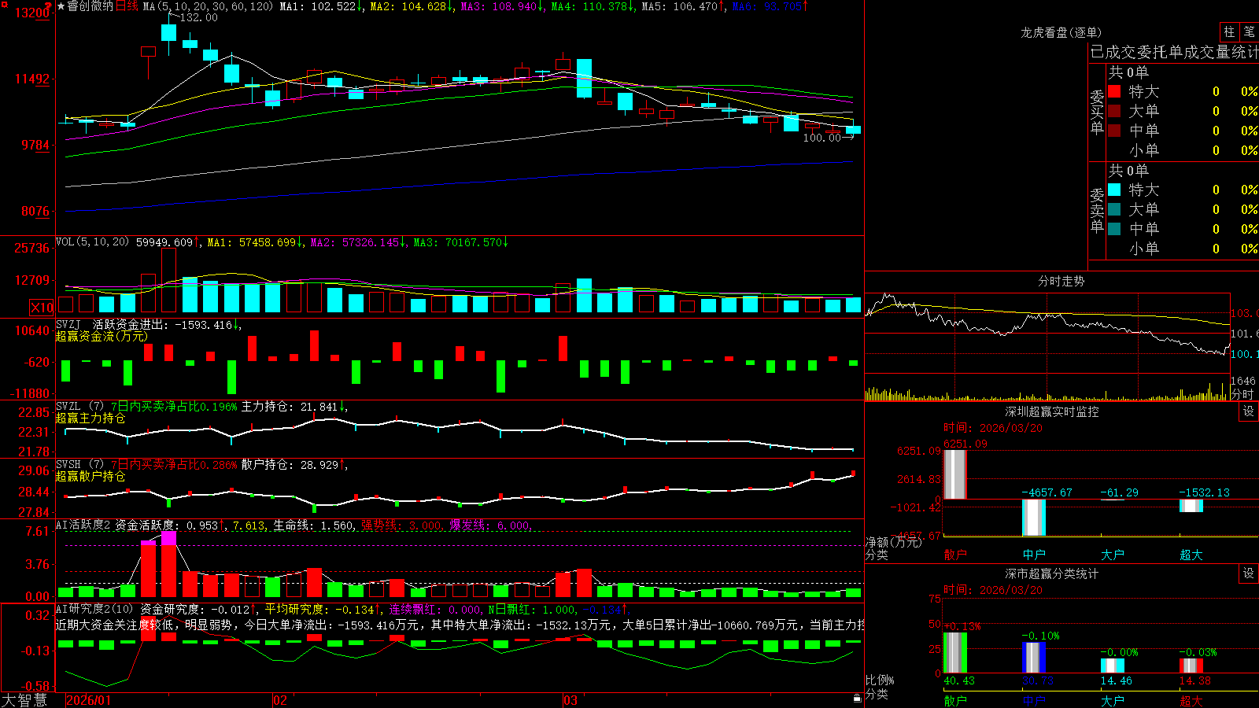This screenshot has height=708, width=1259.
Task: Click dark red 中单 buy-order swatch
Action: (x=1114, y=131)
